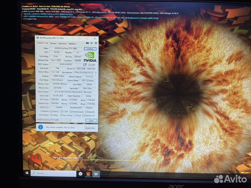Open the Windows Start menu
251x188 pixels.
27,173
